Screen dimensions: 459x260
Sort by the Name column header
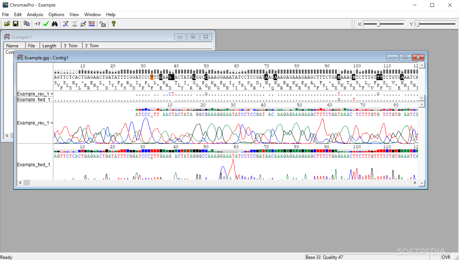click(14, 46)
